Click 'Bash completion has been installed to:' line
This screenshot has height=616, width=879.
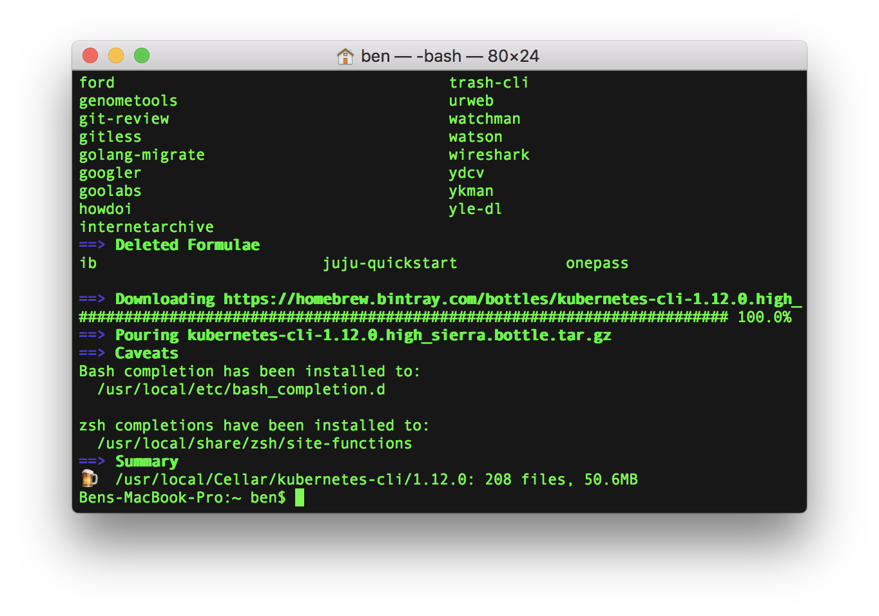249,371
